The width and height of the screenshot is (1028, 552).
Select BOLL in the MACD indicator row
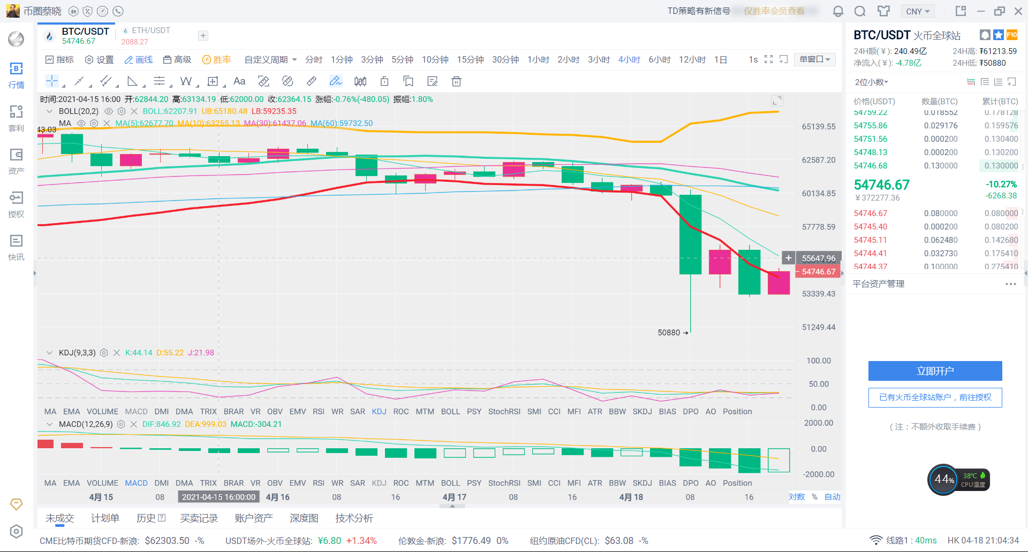[450, 483]
